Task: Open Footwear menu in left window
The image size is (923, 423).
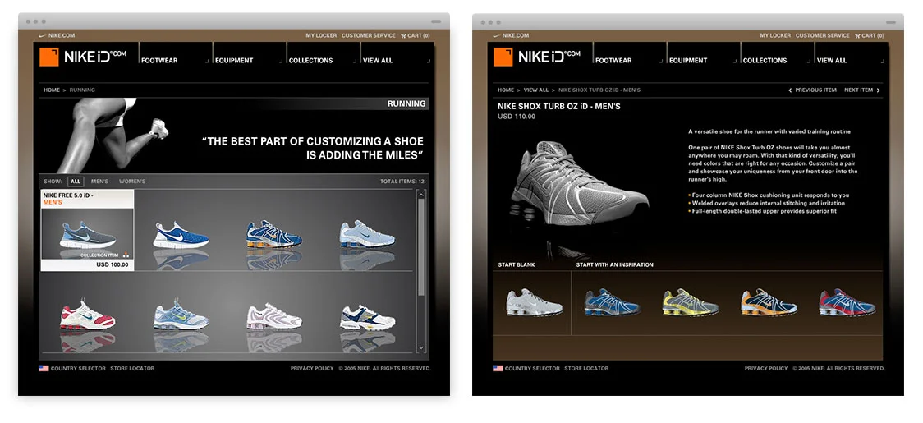Action: (159, 60)
